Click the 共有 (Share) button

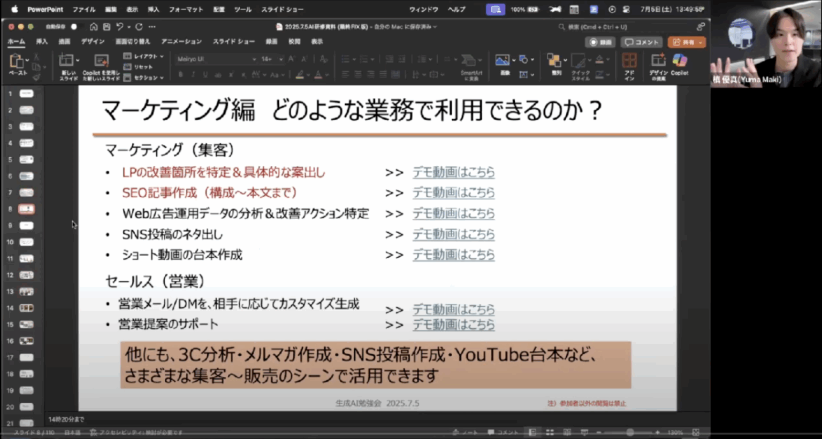pos(687,42)
